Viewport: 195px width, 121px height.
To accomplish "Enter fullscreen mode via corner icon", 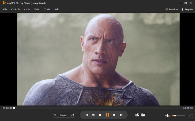I will click(x=191, y=115).
